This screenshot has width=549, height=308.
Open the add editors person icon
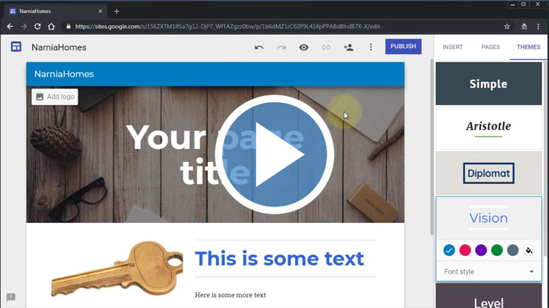[x=348, y=47]
